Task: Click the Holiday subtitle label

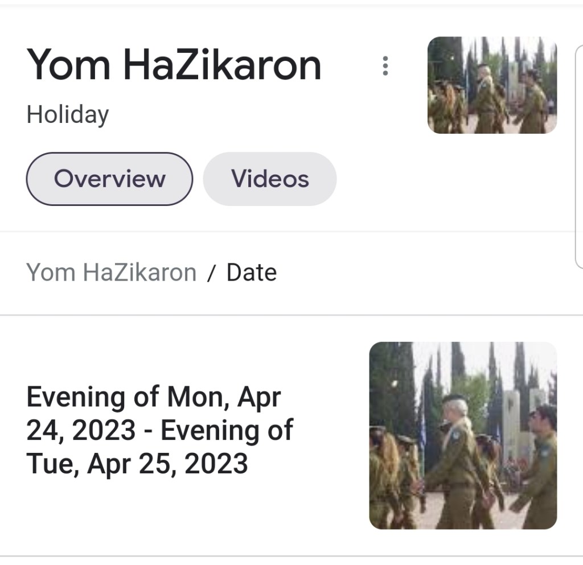Action: point(67,114)
